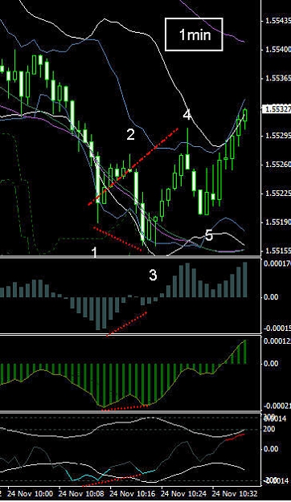Click the 24 Nov 10:32 time label
Viewport: 291px width, 502px height.
[235, 493]
